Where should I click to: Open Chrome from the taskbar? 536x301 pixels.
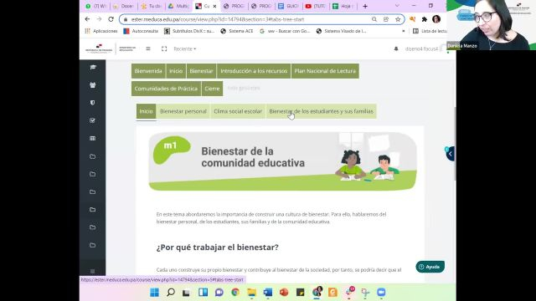235,293
